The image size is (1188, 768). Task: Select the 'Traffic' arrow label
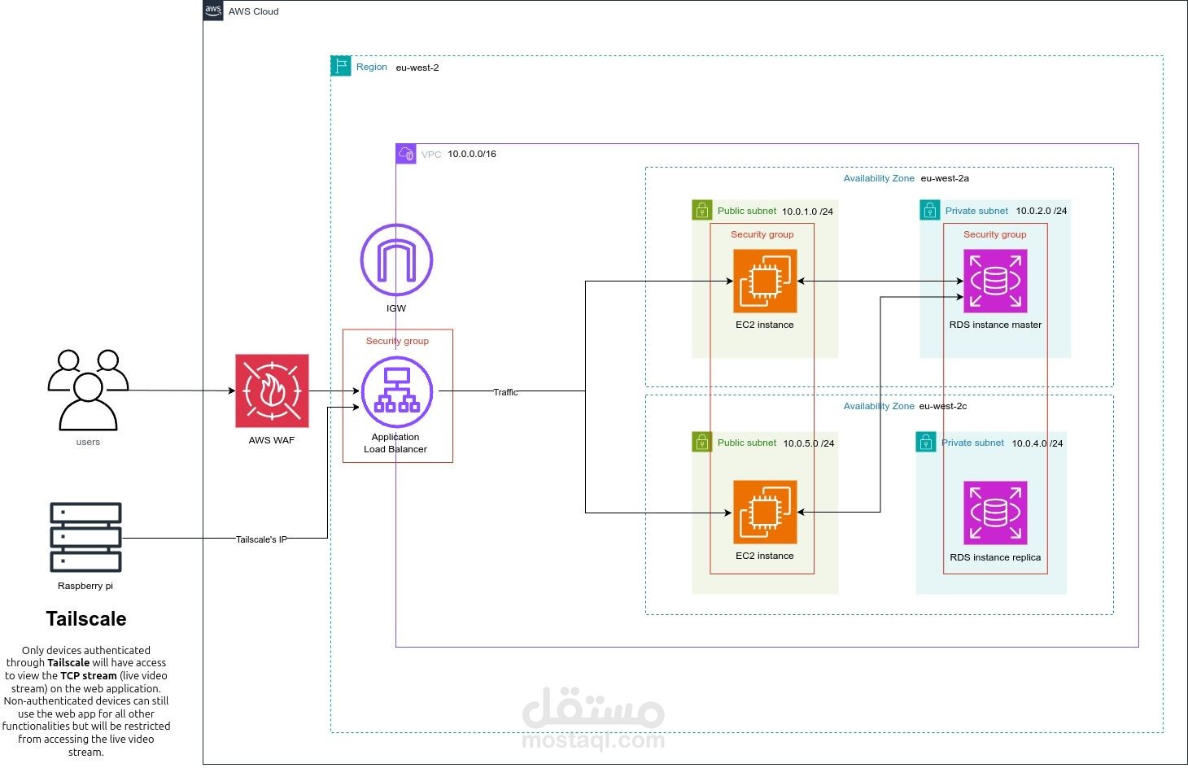505,392
